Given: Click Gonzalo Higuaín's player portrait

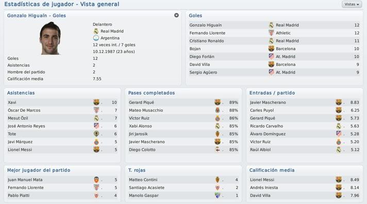Looking at the screenshot, I should [50, 38].
